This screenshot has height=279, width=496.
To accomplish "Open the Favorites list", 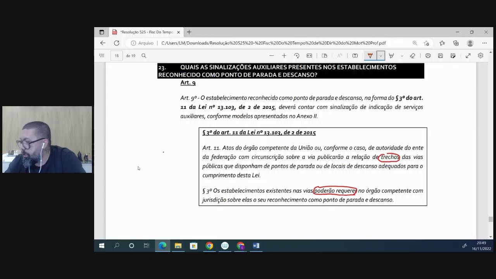I will 442,43.
